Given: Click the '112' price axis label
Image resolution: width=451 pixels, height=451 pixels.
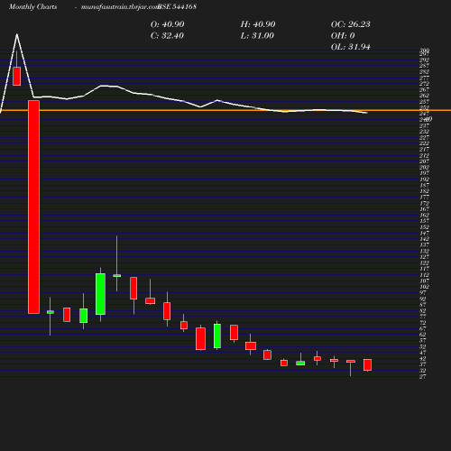Looking at the screenshot, I should click(x=424, y=275).
